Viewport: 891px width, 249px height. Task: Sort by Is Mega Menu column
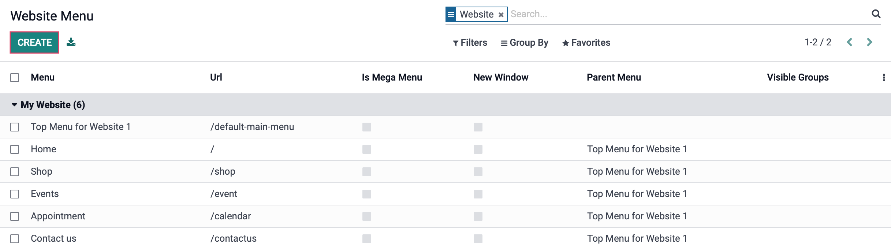(392, 77)
